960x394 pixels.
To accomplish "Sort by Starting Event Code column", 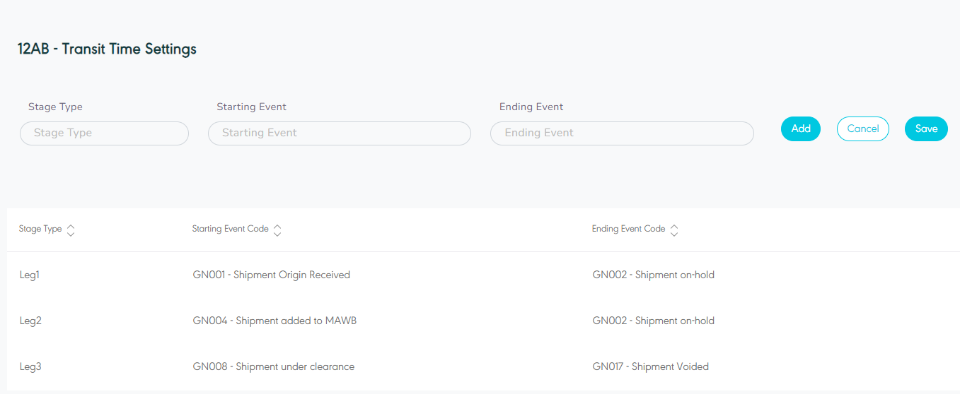I will (277, 230).
